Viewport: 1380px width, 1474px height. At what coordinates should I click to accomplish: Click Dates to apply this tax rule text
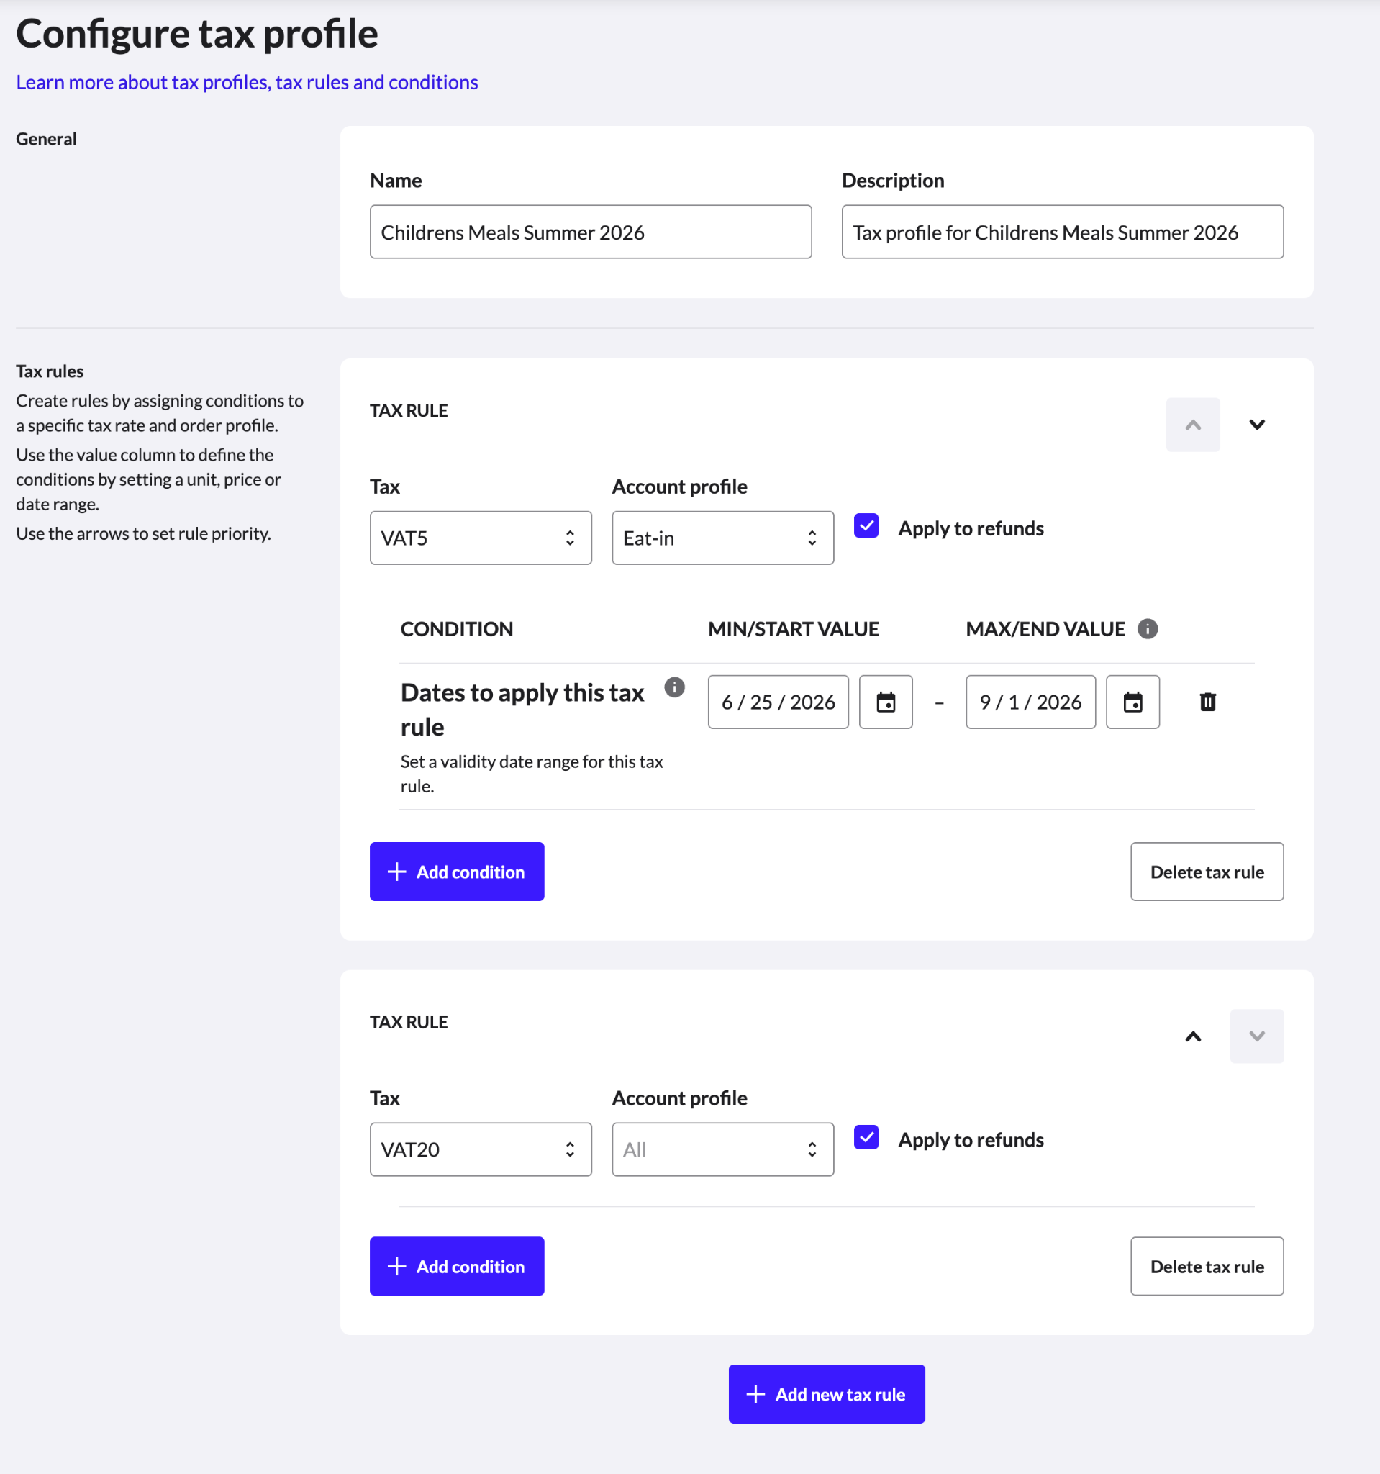(522, 710)
